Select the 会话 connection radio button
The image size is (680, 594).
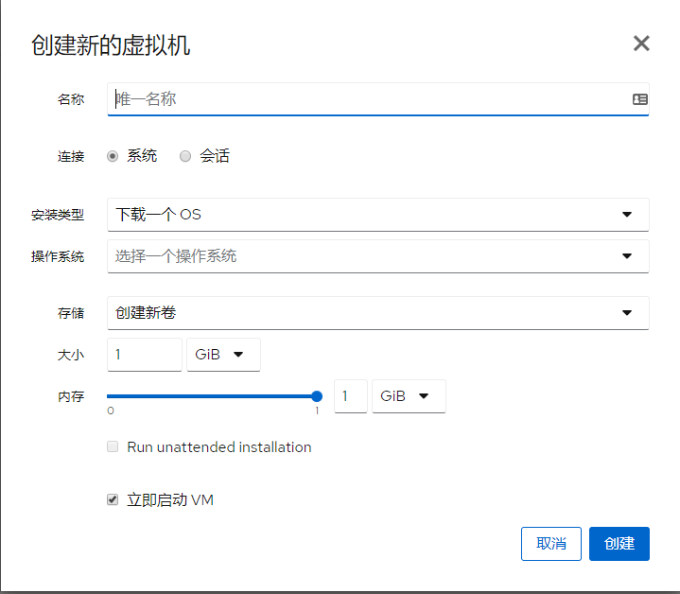pyautogui.click(x=185, y=156)
